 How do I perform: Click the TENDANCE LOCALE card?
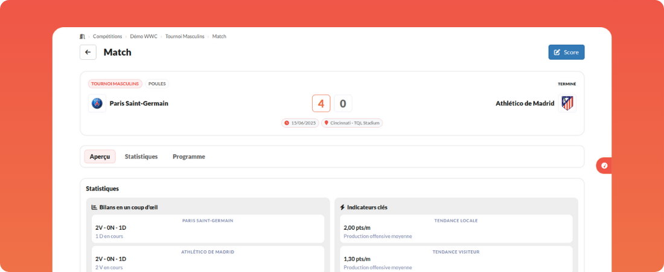456,228
